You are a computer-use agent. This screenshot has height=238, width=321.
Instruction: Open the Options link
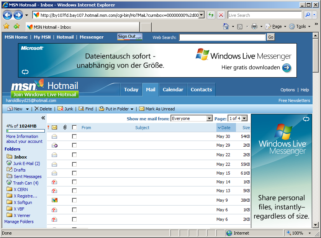pos(287,90)
